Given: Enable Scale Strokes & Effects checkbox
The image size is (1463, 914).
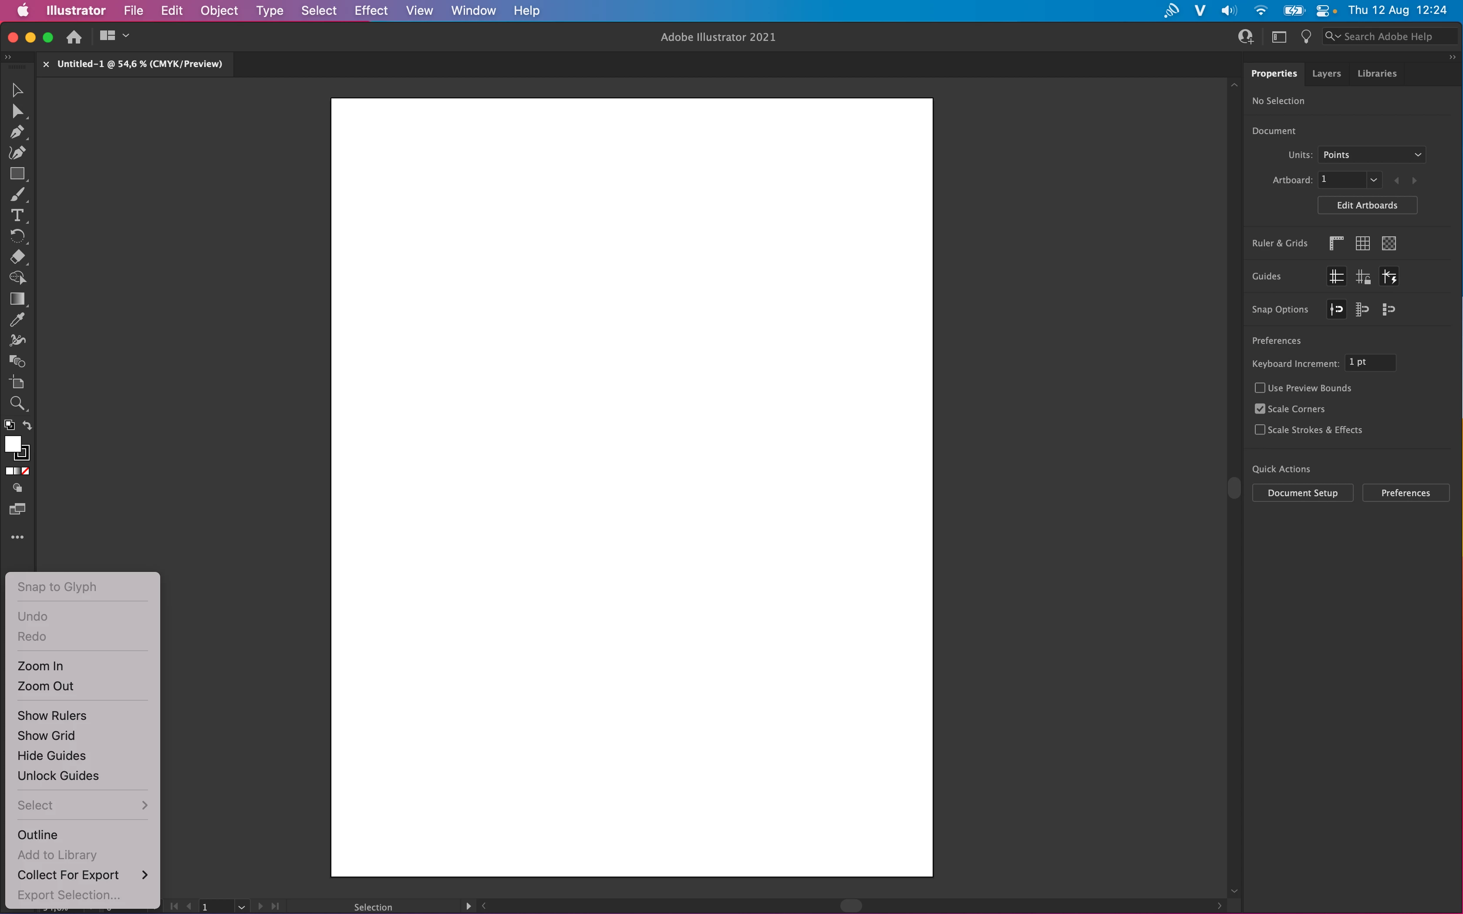Looking at the screenshot, I should 1260,430.
